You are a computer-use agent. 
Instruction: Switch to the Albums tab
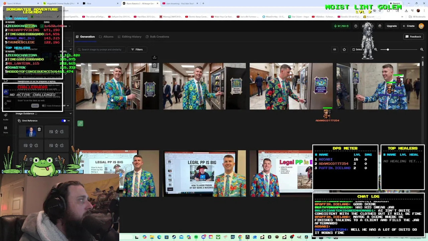pos(106,36)
